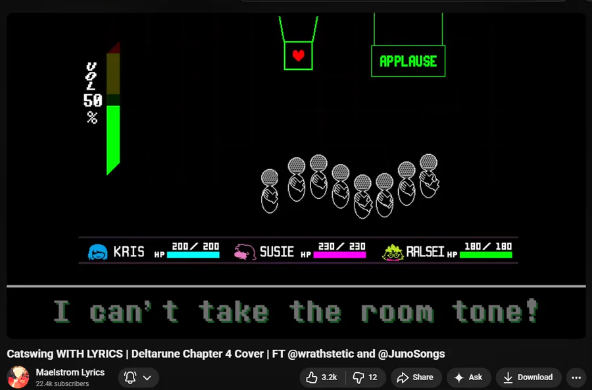Click the VOL 50% meter bar in video
This screenshot has width=592, height=390.
113,109
